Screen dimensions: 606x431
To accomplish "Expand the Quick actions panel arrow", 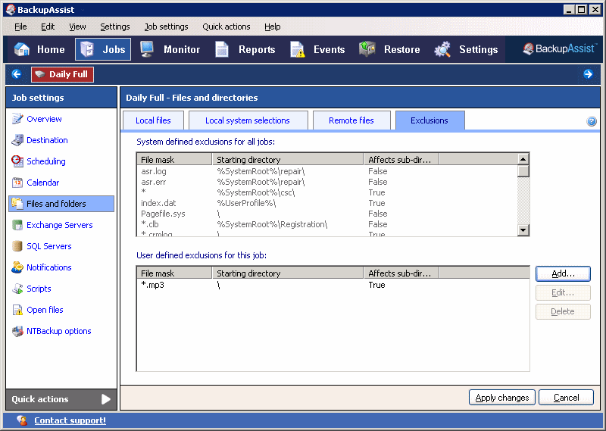I will pyautogui.click(x=106, y=399).
